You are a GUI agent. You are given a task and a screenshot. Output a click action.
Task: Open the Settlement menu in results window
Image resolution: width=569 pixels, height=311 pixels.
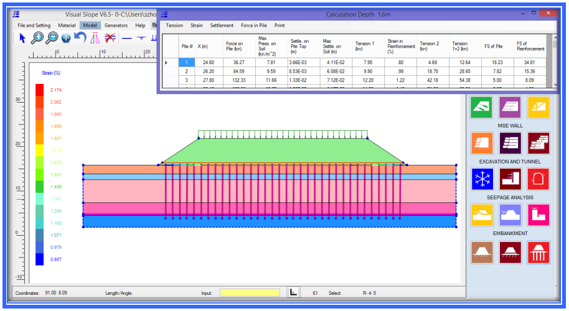(222, 26)
